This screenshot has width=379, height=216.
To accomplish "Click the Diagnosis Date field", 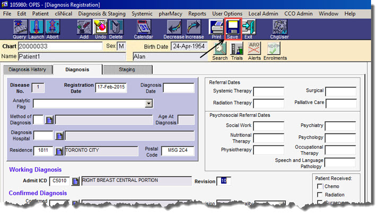I will point(178,88).
